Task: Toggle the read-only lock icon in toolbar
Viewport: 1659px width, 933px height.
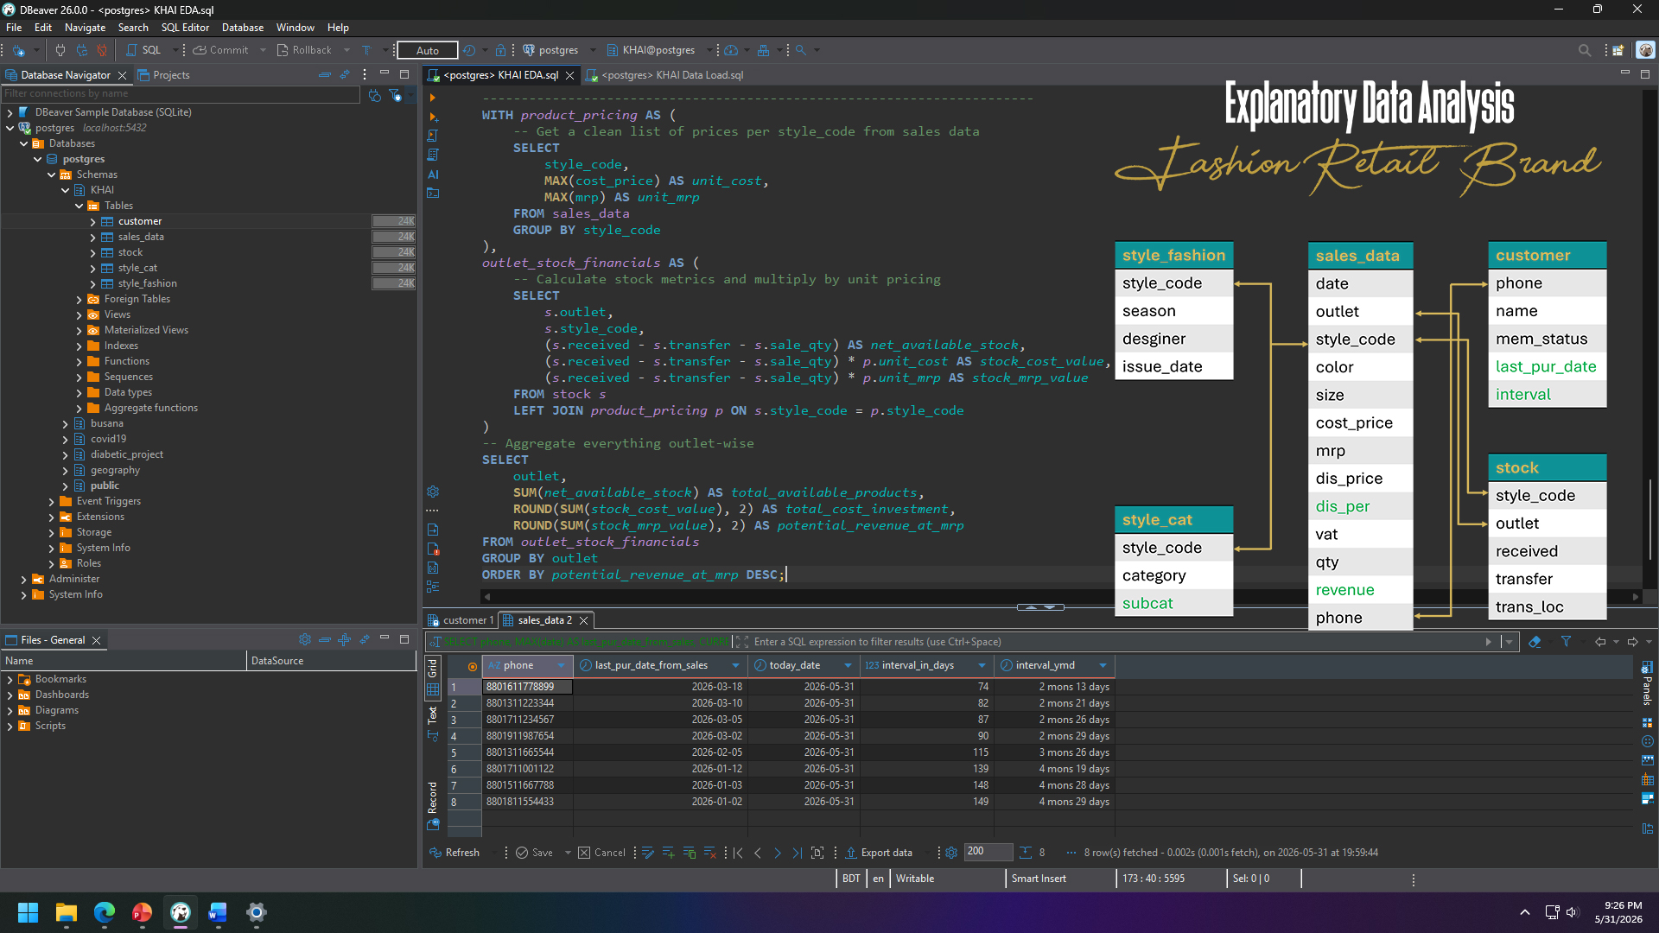Action: [500, 50]
